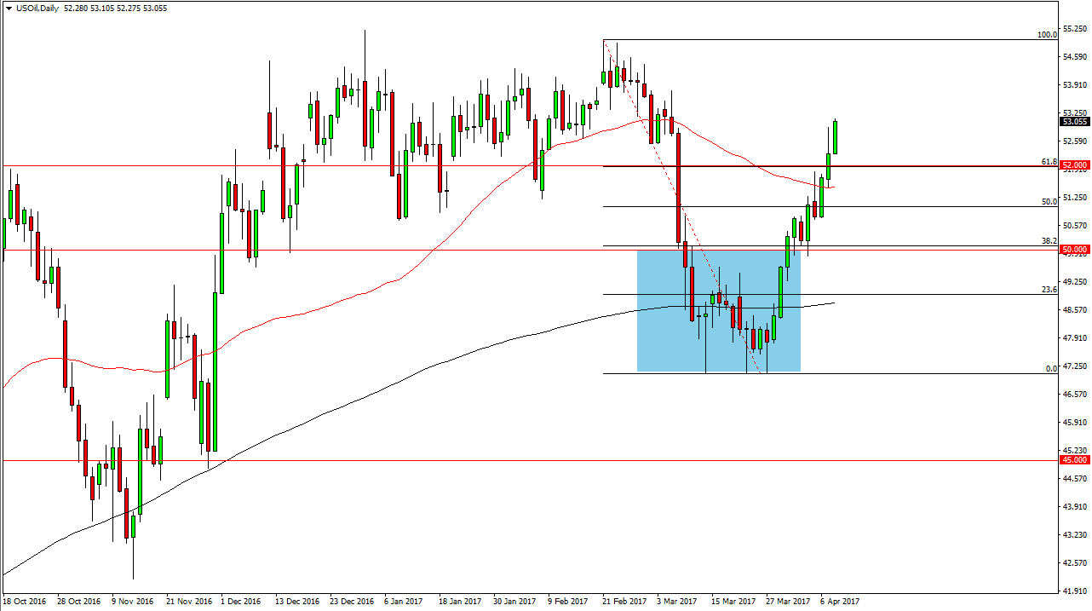Viewport: 1092px width, 611px height.
Task: Select the 100.0 Fibonacci level label
Action: coord(1047,34)
